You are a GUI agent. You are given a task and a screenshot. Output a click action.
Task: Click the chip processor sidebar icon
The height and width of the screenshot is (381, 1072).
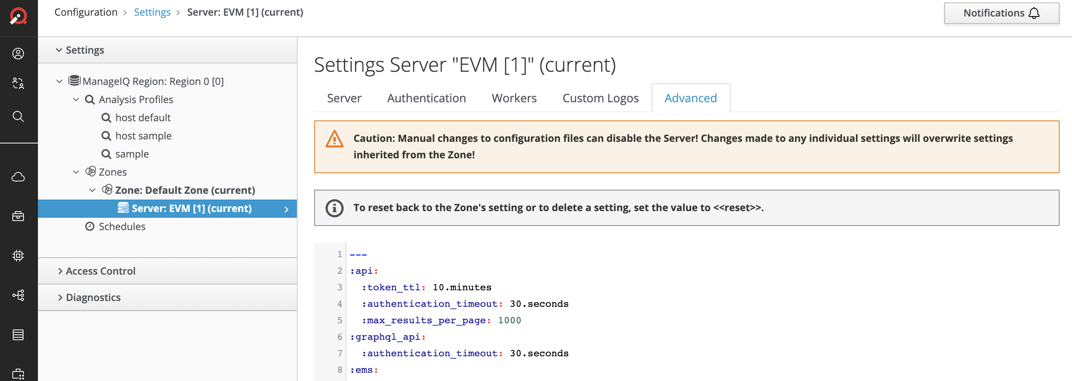pyautogui.click(x=18, y=256)
